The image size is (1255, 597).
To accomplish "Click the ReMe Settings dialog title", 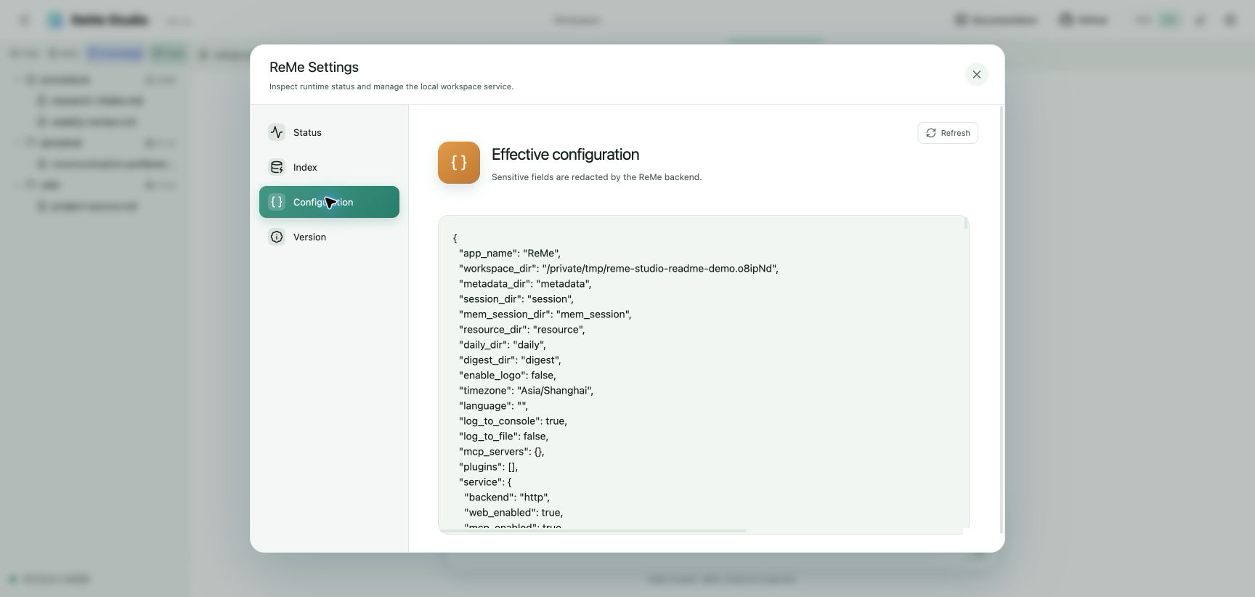I will 314,67.
